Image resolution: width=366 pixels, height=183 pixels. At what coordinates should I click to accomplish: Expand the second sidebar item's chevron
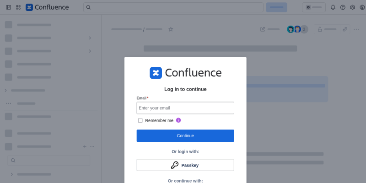(90, 38)
